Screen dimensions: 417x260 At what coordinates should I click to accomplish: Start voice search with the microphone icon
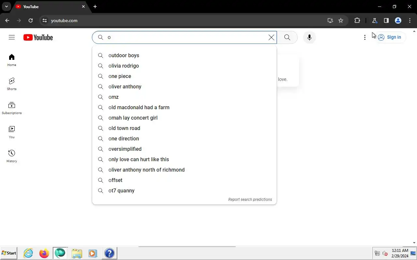pyautogui.click(x=309, y=37)
